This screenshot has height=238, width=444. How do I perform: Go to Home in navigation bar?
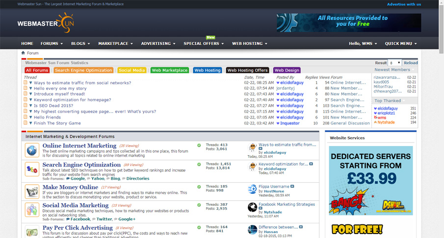(27, 44)
